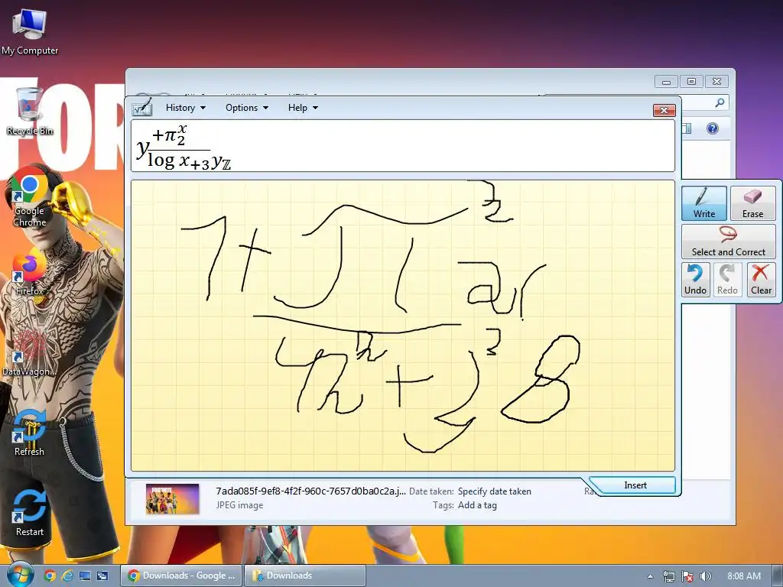Toggle the preview pane icon in Downloads window
This screenshot has width=783, height=587.
point(687,128)
